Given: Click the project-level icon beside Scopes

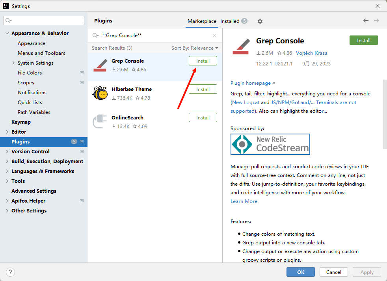Looking at the screenshot, I should point(82,82).
